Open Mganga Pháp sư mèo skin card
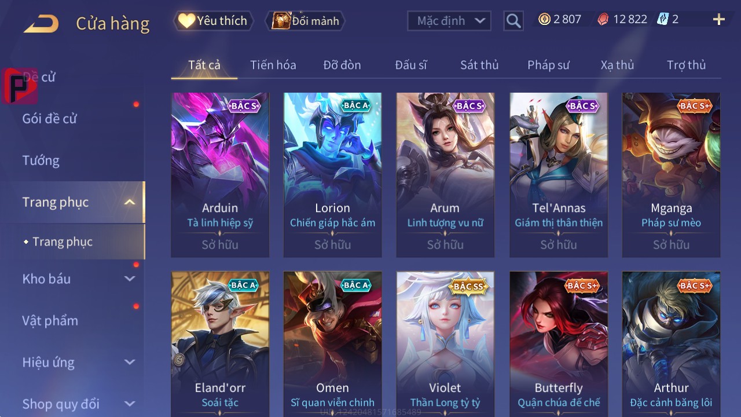Screen dimensions: 741x417 (x=671, y=174)
